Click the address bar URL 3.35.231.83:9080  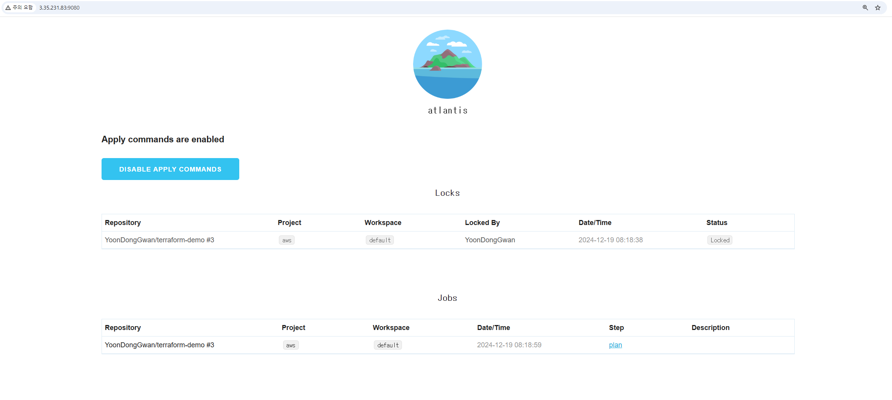coord(59,8)
